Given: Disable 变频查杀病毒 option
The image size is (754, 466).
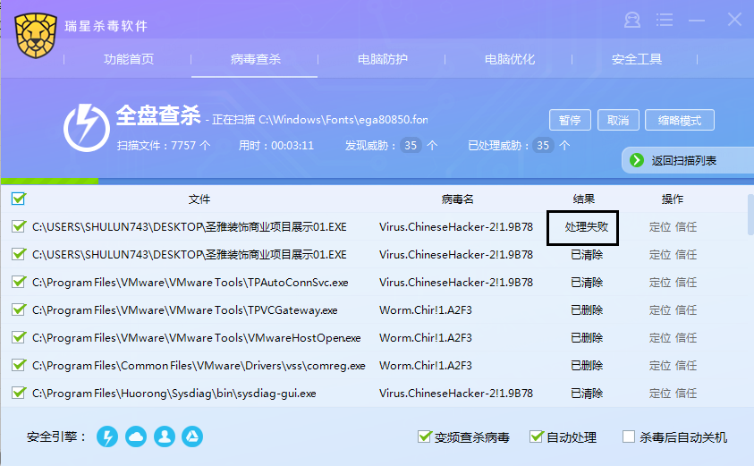Looking at the screenshot, I should pos(424,436).
